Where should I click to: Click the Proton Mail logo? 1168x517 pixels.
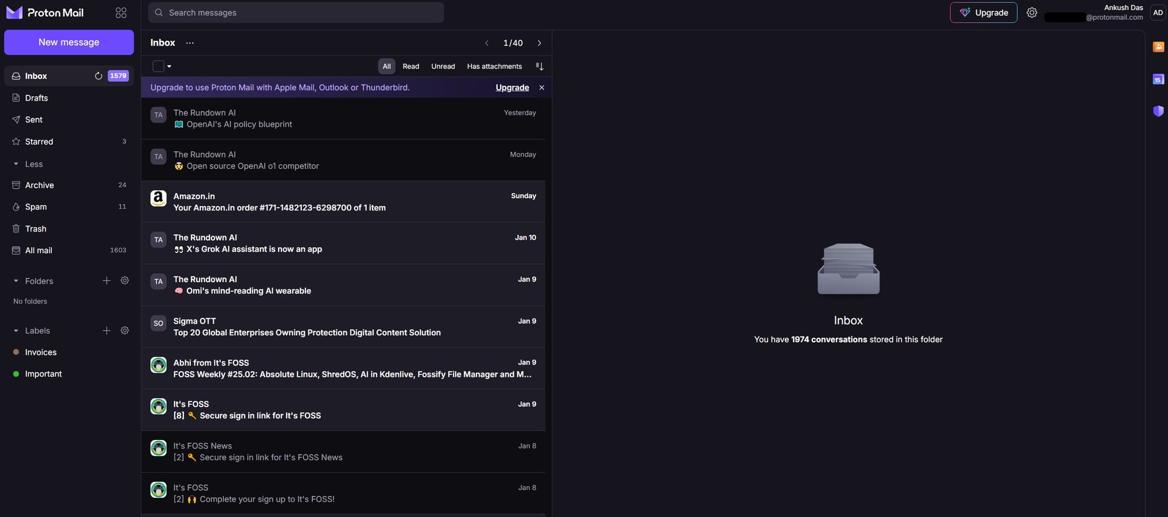tap(45, 12)
